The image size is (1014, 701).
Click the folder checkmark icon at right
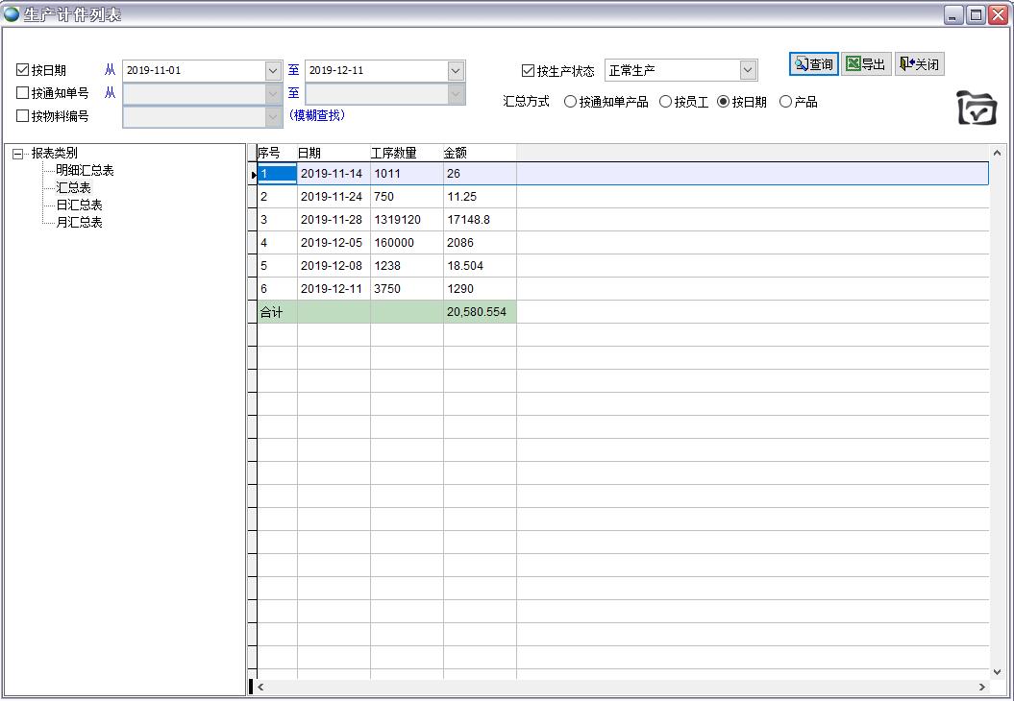(x=977, y=108)
